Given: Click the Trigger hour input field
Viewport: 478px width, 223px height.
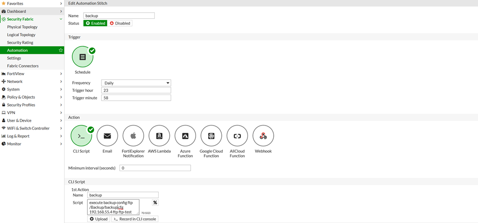Looking at the screenshot, I should pyautogui.click(x=136, y=90).
